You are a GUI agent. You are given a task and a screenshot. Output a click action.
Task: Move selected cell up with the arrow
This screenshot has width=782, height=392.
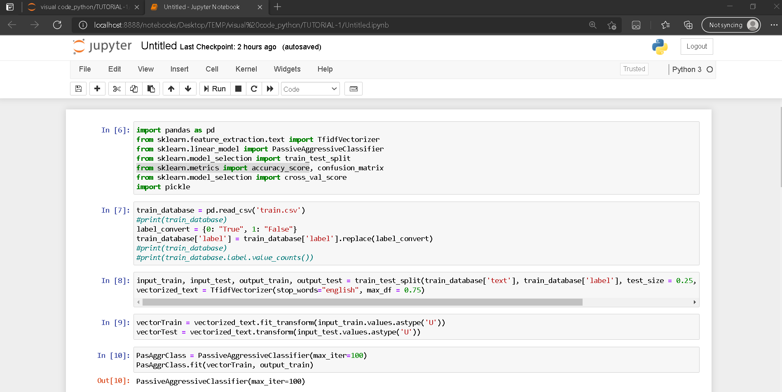[x=171, y=89]
